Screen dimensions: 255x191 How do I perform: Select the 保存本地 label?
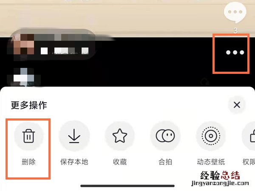pyautogui.click(x=74, y=162)
